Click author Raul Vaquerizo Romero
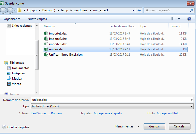Viewport: 196px width, 134px height. coord(46,113)
